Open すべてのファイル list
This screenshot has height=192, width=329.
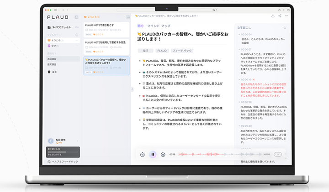click(61, 27)
